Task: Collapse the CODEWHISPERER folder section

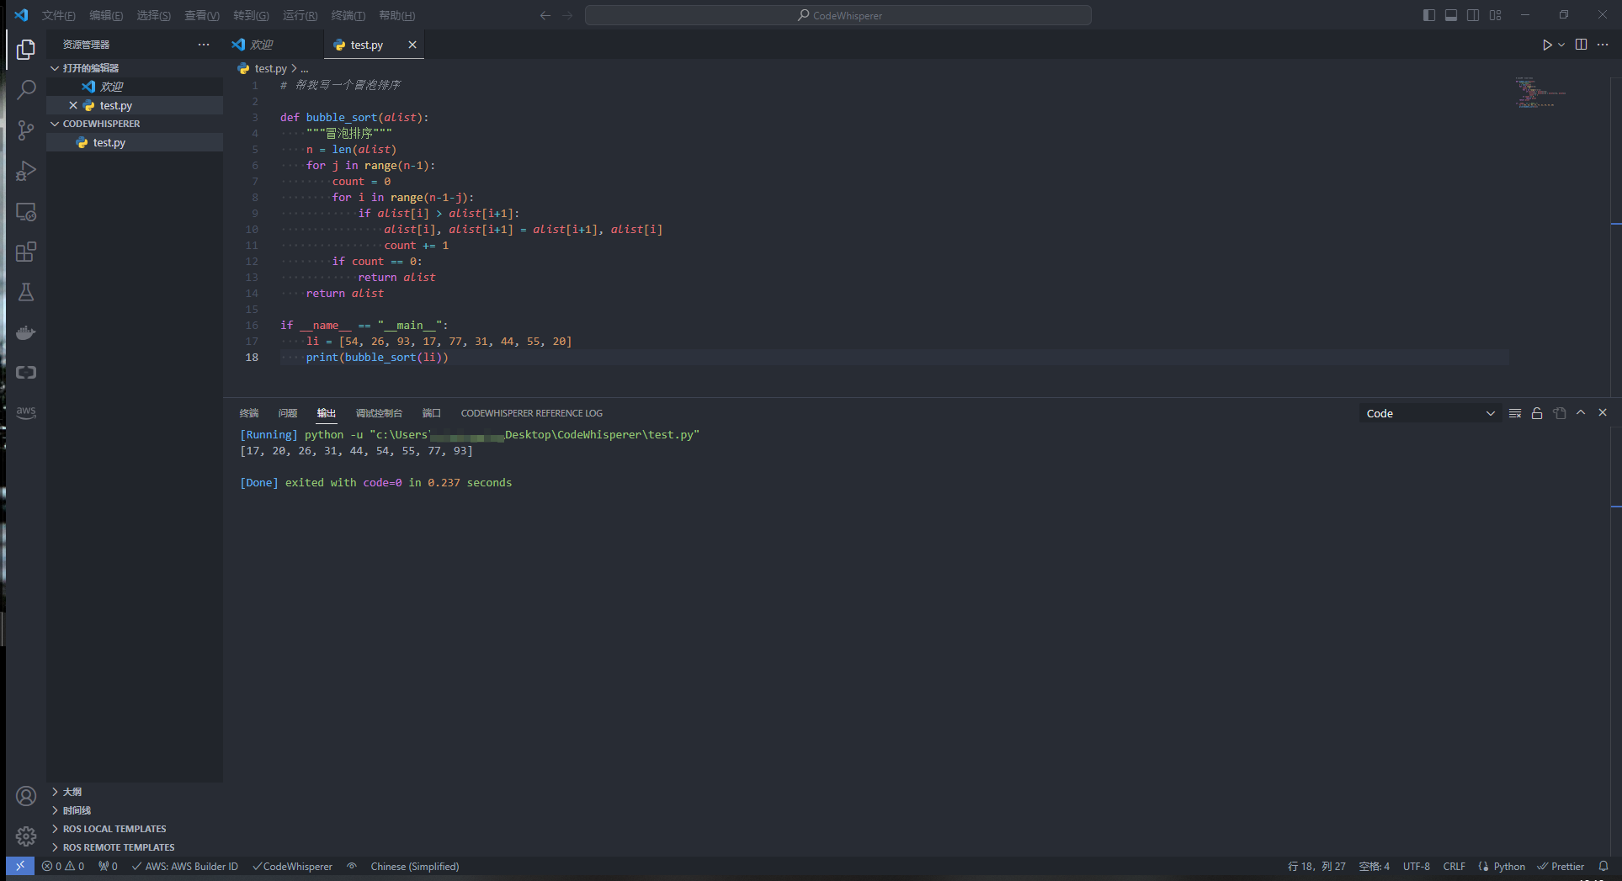Action: 135,124
